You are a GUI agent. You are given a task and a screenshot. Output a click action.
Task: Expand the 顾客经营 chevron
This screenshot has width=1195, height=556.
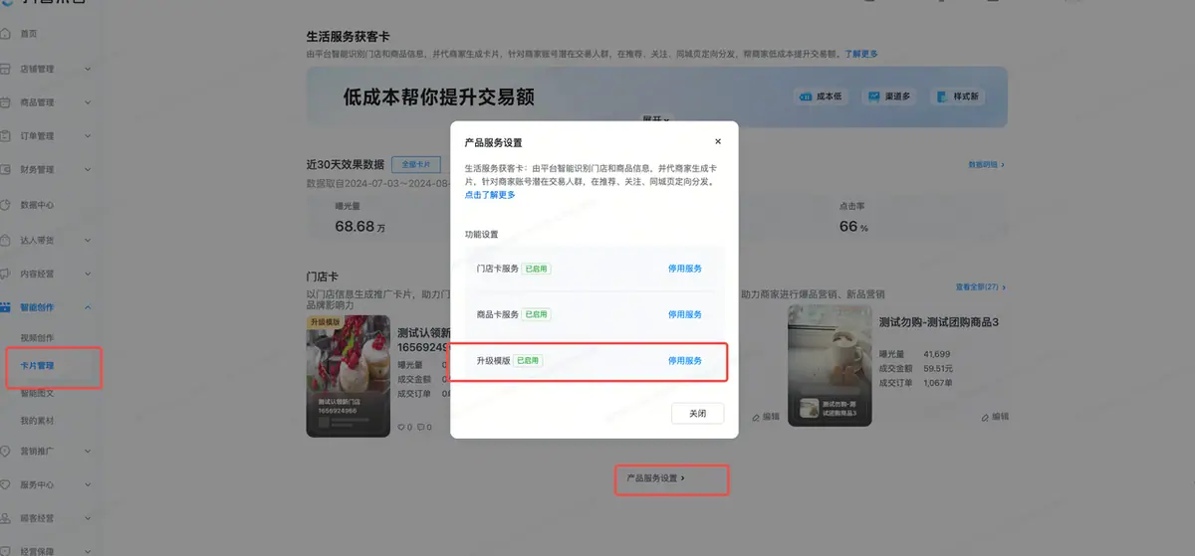tap(88, 519)
